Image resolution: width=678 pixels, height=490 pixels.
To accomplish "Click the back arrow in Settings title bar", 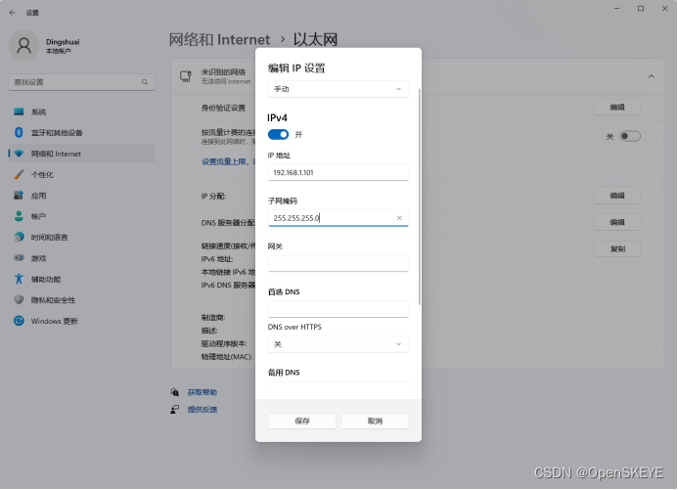I will tap(13, 13).
